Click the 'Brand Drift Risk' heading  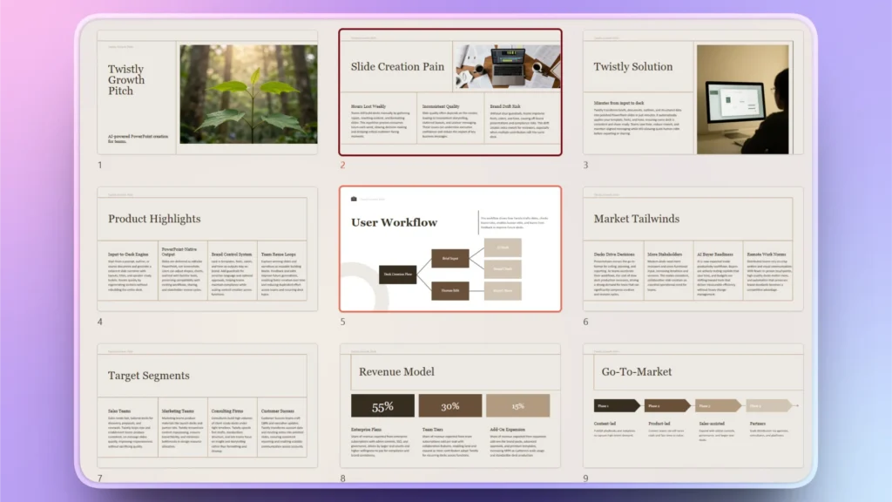(x=505, y=106)
